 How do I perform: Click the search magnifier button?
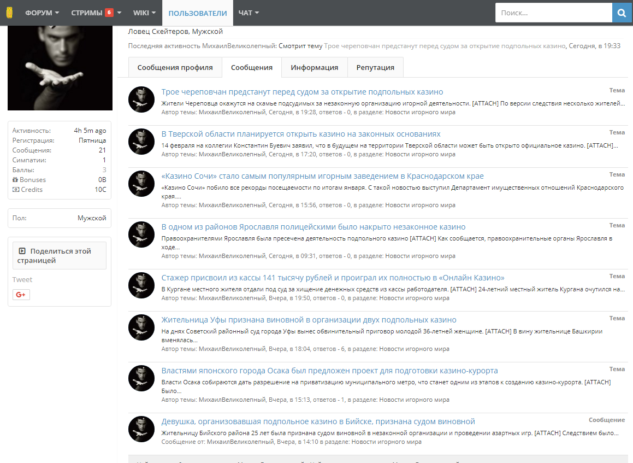(x=622, y=13)
